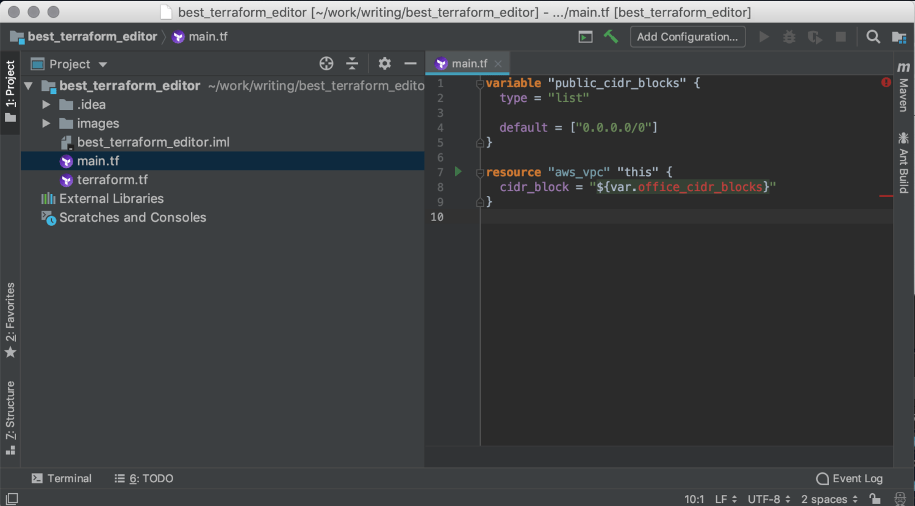
Task: Click line number 10 in the gutter
Action: 437,217
